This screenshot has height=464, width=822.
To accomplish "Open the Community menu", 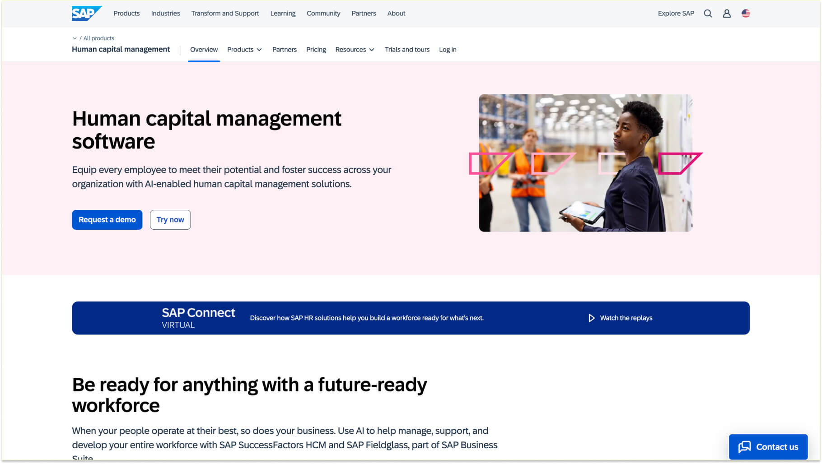I will 323,14.
